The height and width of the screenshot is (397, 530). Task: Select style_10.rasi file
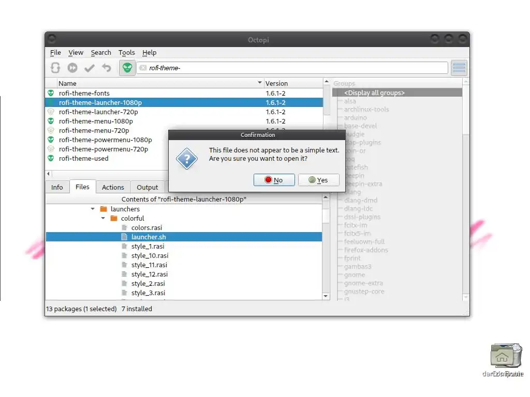tap(150, 255)
